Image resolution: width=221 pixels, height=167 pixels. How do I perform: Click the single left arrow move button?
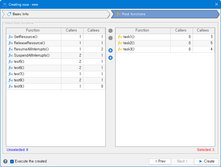110,38
